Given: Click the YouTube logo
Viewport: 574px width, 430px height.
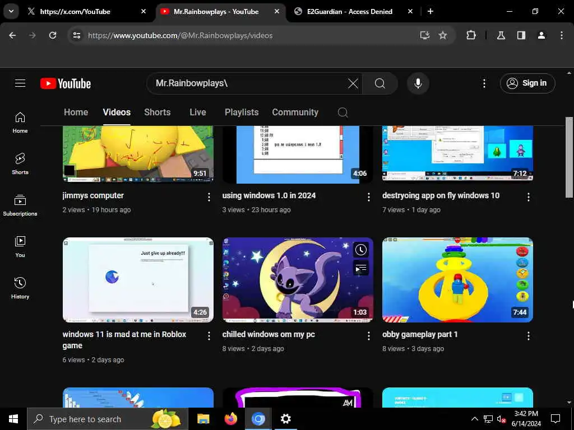Looking at the screenshot, I should (x=66, y=83).
